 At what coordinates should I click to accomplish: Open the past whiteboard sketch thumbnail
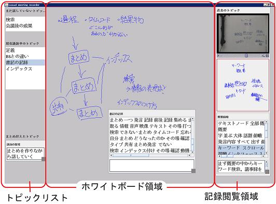tap(243, 85)
